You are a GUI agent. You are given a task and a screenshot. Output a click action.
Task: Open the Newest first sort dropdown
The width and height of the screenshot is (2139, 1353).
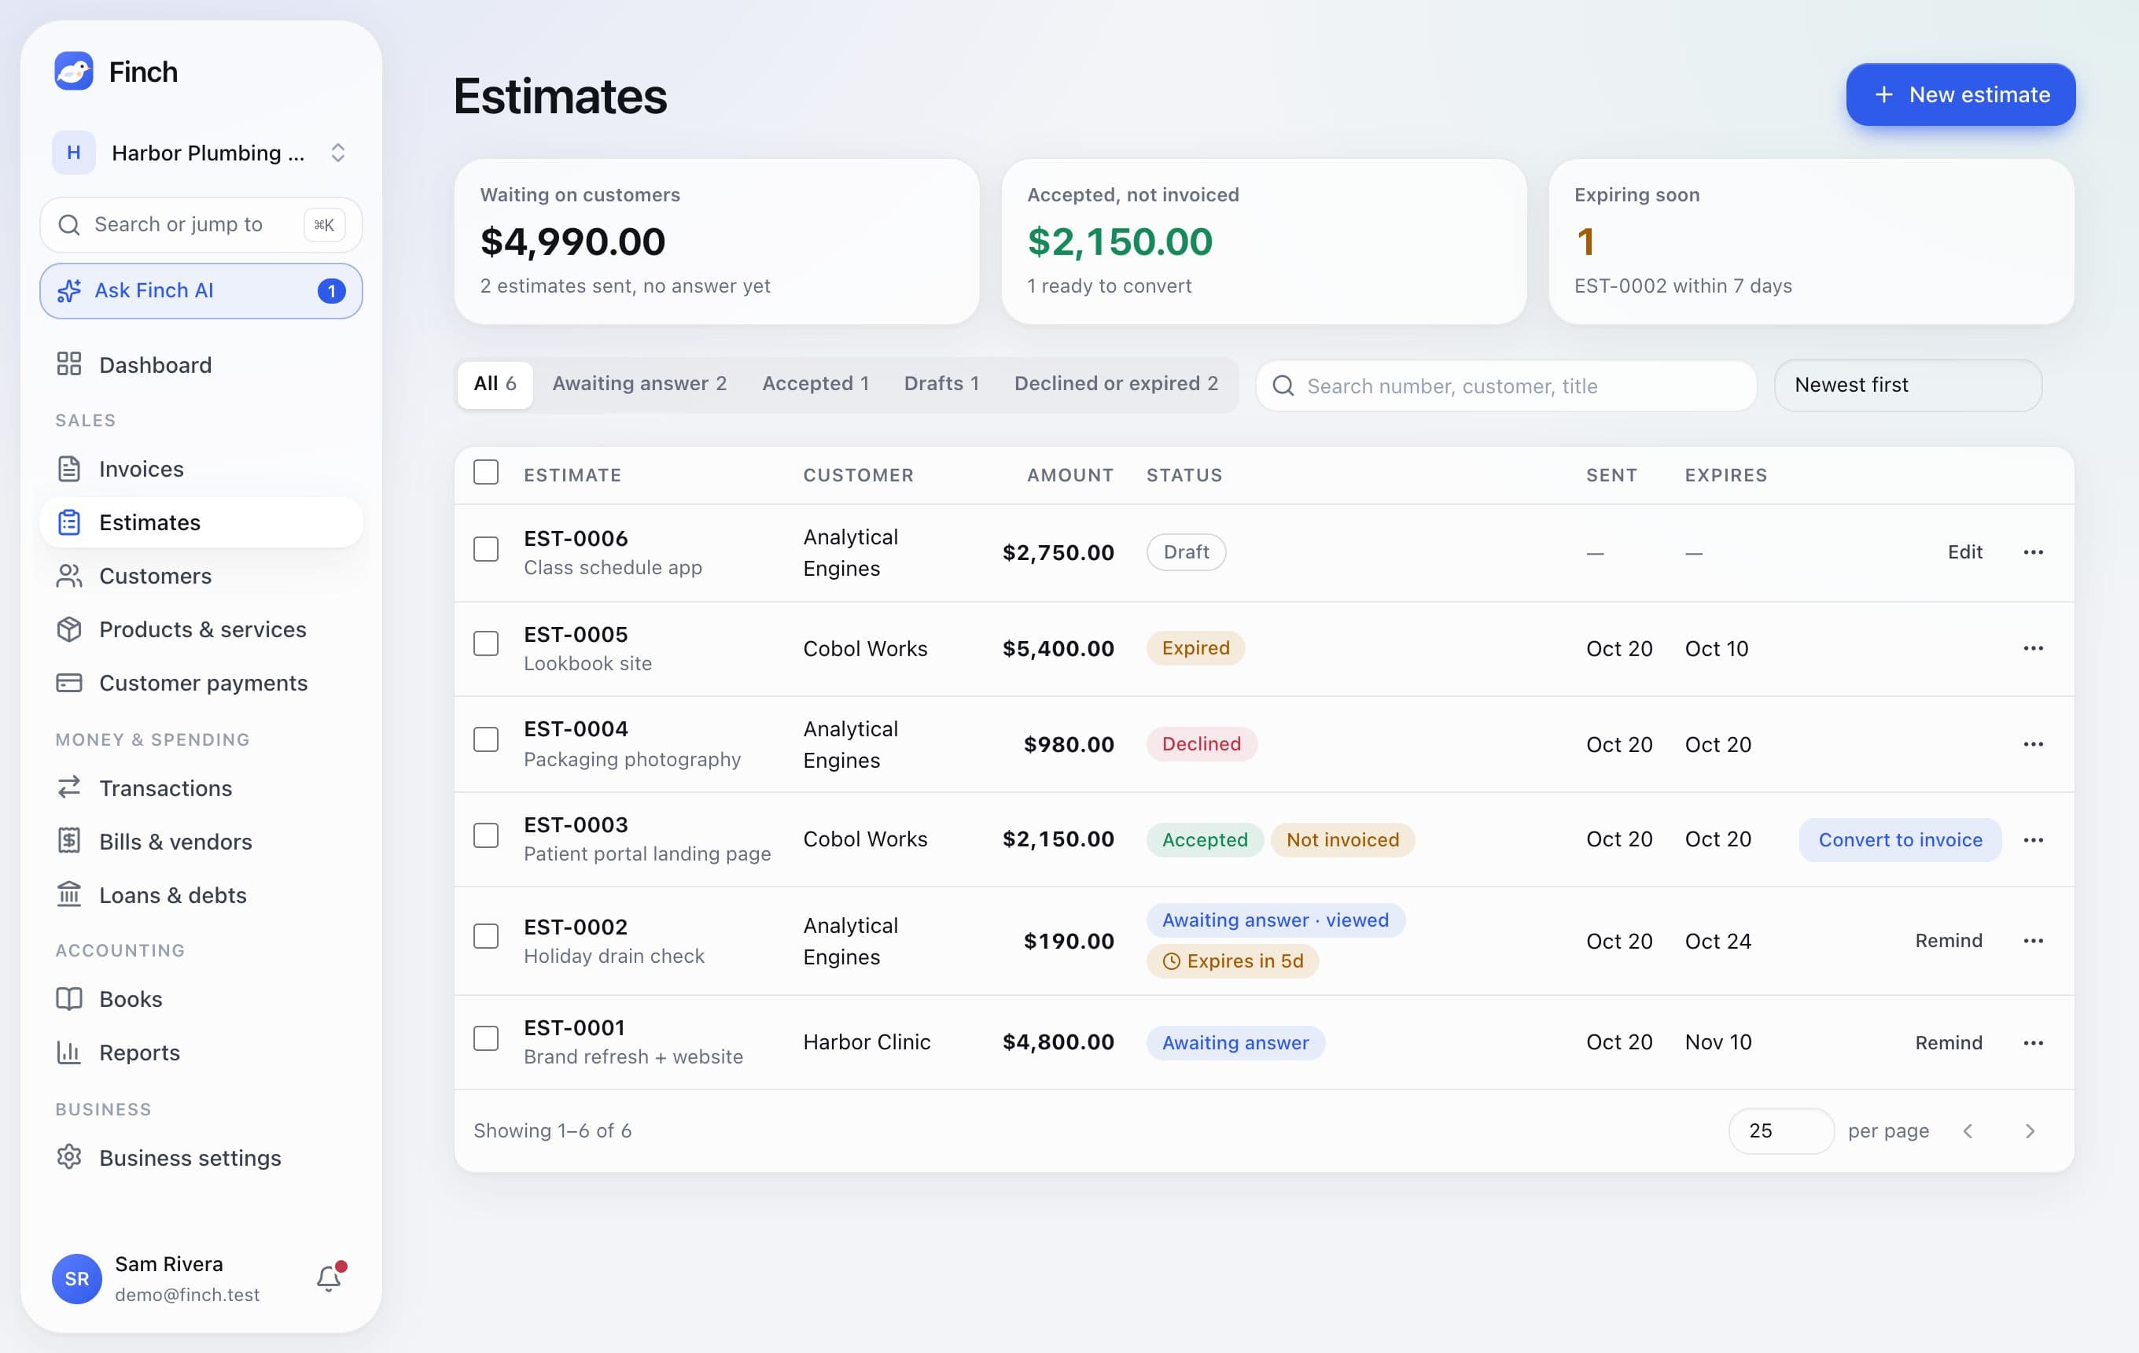[1907, 385]
